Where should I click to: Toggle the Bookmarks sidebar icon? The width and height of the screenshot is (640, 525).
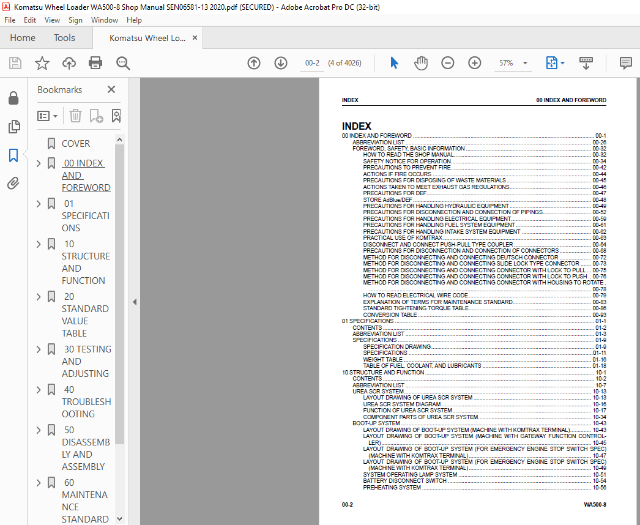(x=13, y=155)
